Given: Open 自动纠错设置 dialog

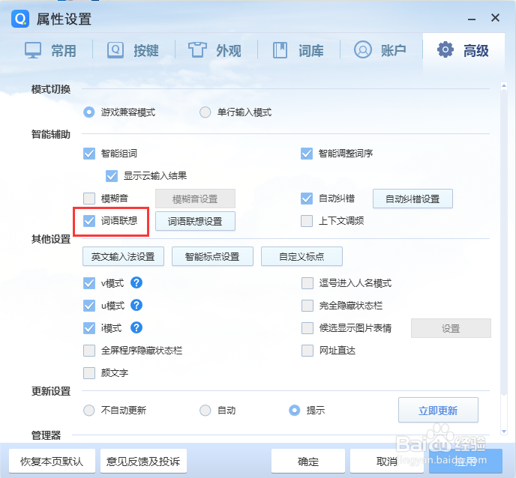Looking at the screenshot, I should point(412,199).
